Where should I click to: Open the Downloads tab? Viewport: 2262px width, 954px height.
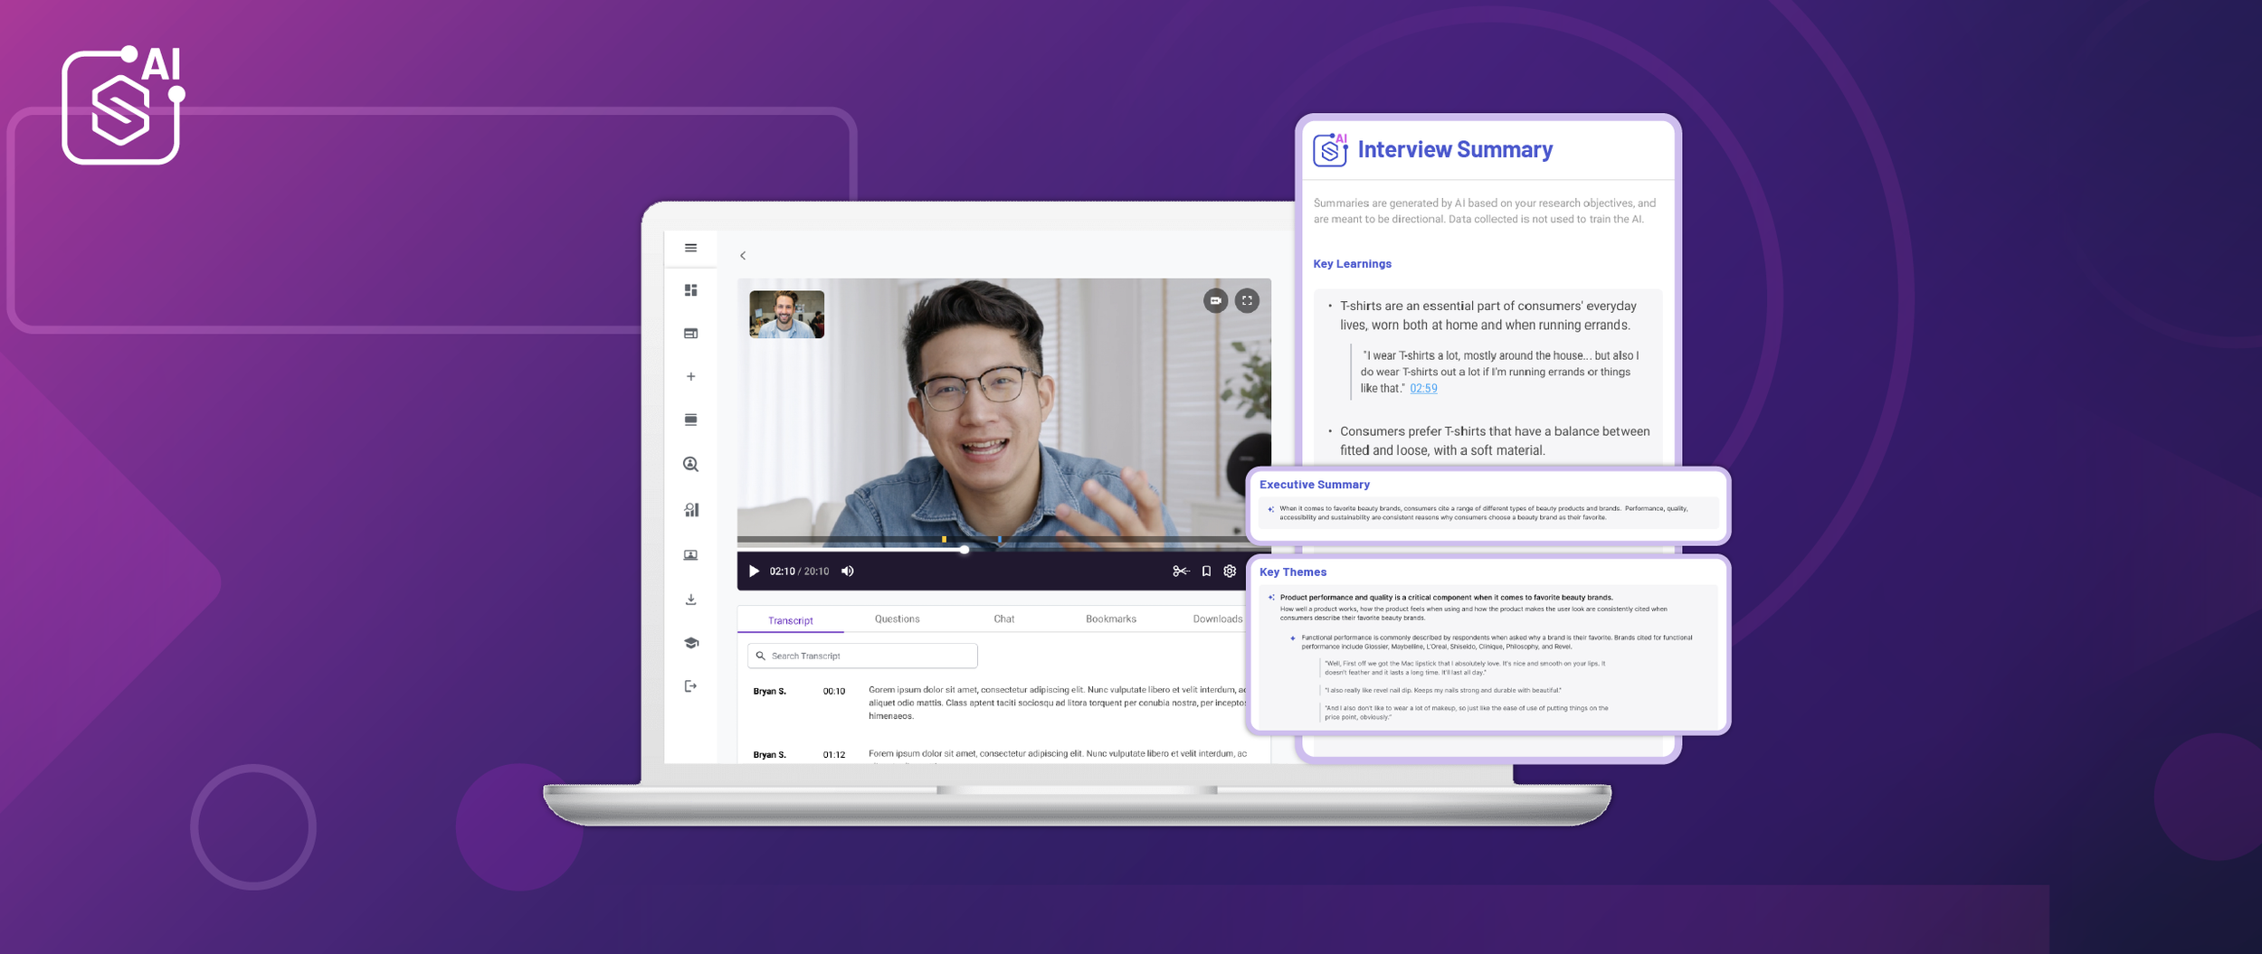(x=1217, y=619)
